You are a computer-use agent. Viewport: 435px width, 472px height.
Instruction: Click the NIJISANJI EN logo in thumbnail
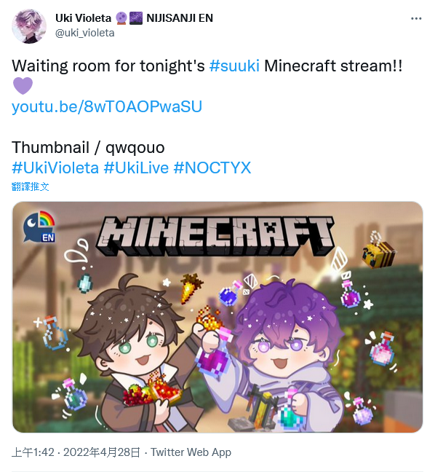tap(39, 227)
